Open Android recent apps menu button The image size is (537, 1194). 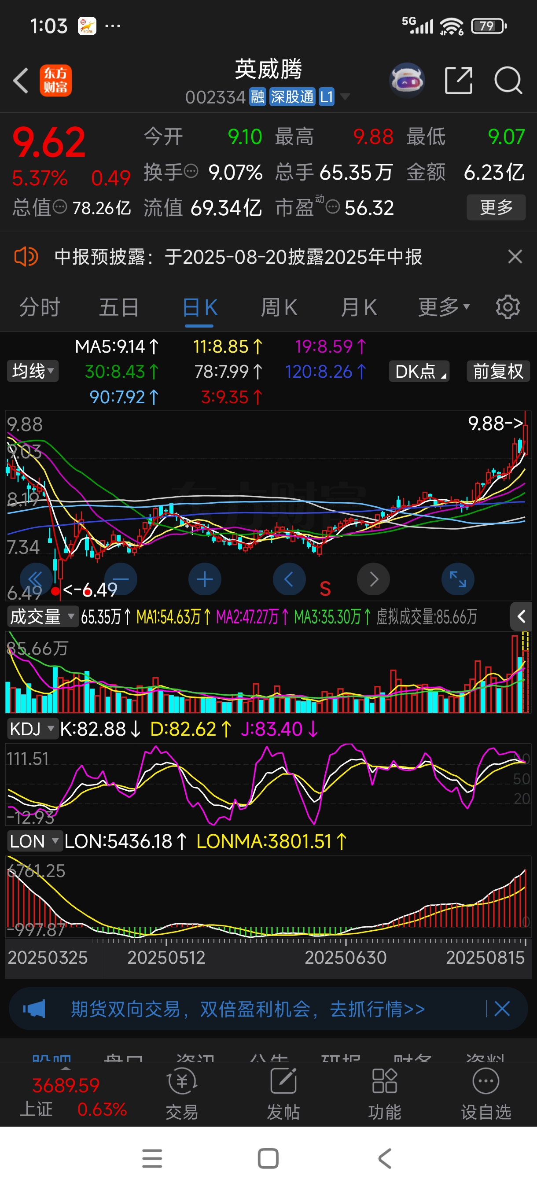pos(152,1159)
